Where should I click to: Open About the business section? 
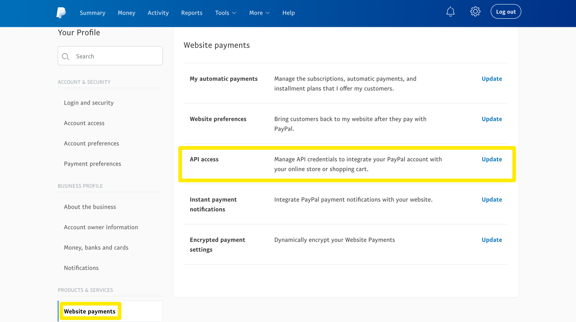coord(90,207)
